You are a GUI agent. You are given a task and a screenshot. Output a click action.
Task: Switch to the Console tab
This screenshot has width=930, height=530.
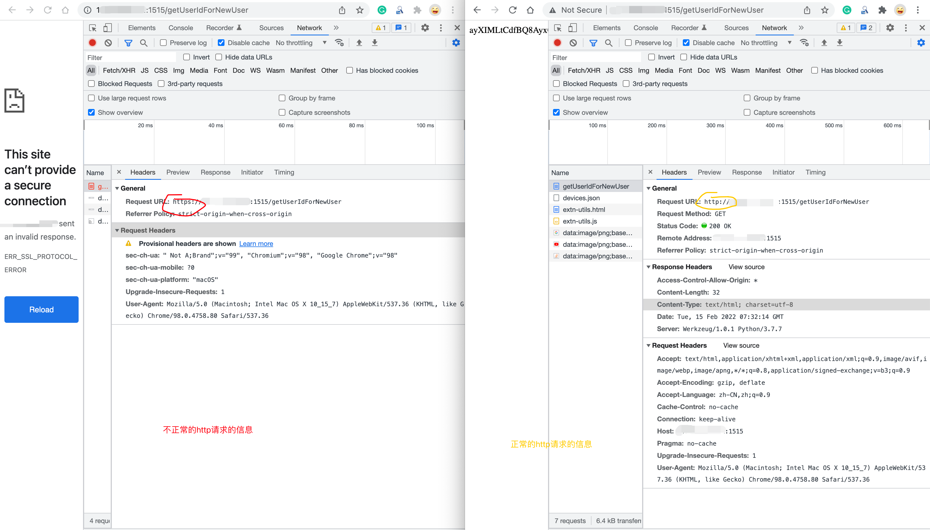181,28
